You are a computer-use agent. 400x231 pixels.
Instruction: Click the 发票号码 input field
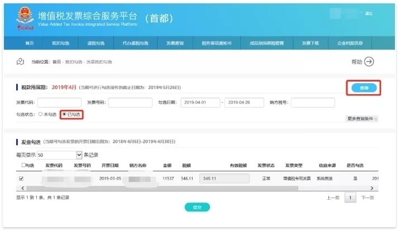(130, 103)
